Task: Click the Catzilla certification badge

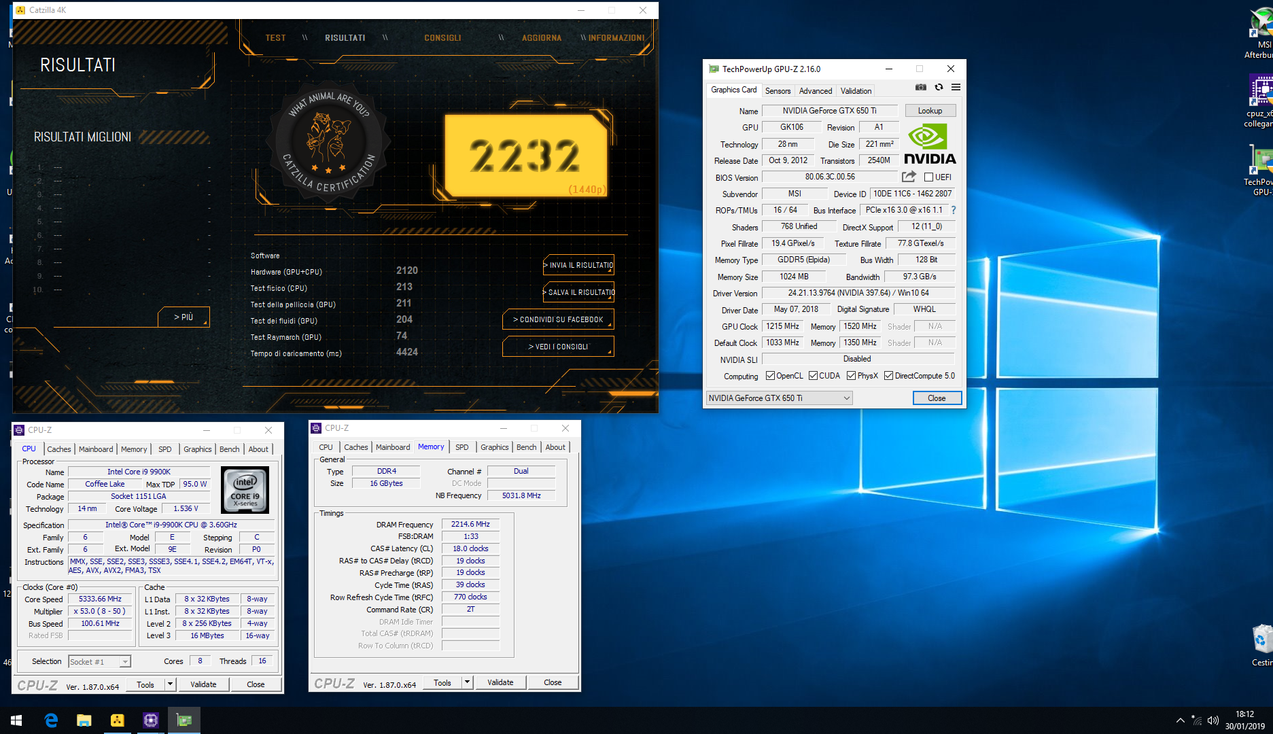Action: point(328,143)
